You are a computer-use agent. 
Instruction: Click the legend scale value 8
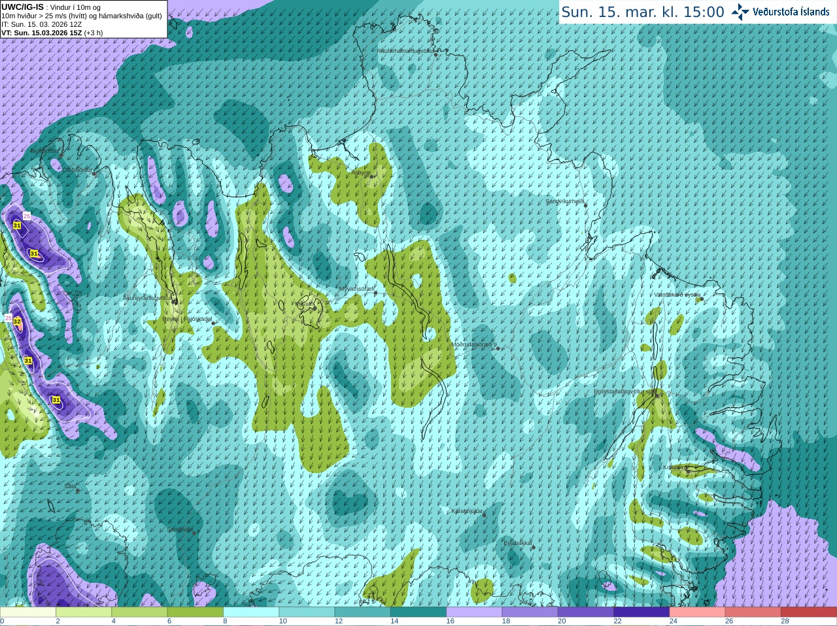[x=226, y=621]
